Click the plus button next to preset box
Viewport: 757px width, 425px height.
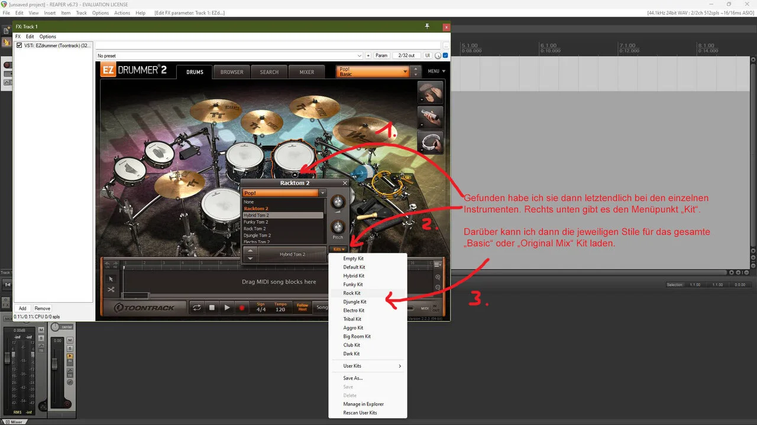368,55
